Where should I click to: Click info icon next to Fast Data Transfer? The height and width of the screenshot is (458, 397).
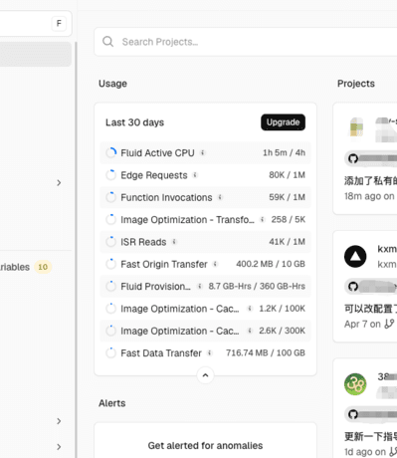coord(210,352)
